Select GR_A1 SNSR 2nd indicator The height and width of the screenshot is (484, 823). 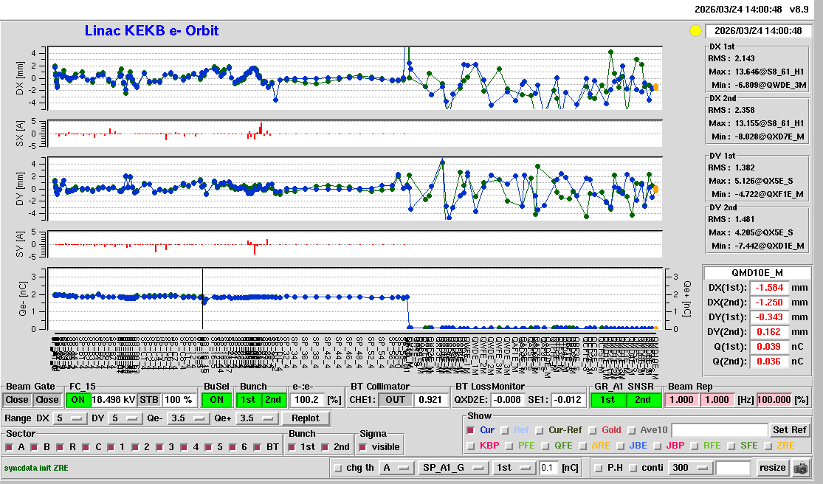pyautogui.click(x=643, y=400)
